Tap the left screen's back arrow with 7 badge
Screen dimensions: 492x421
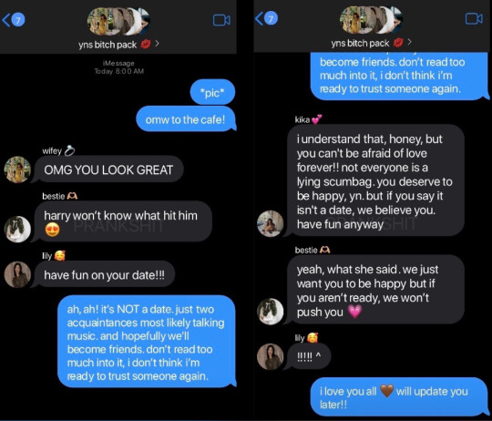(14, 20)
